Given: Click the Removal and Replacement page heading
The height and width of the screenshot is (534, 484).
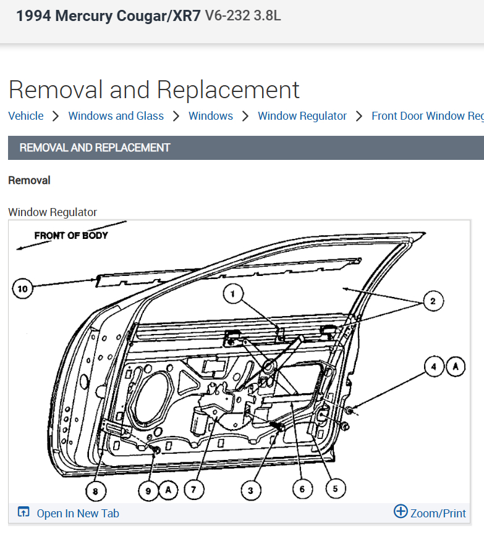Looking at the screenshot, I should pyautogui.click(x=154, y=90).
